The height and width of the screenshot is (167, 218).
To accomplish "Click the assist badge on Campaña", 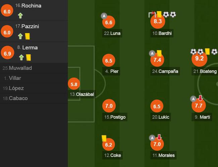I will 152,53.
